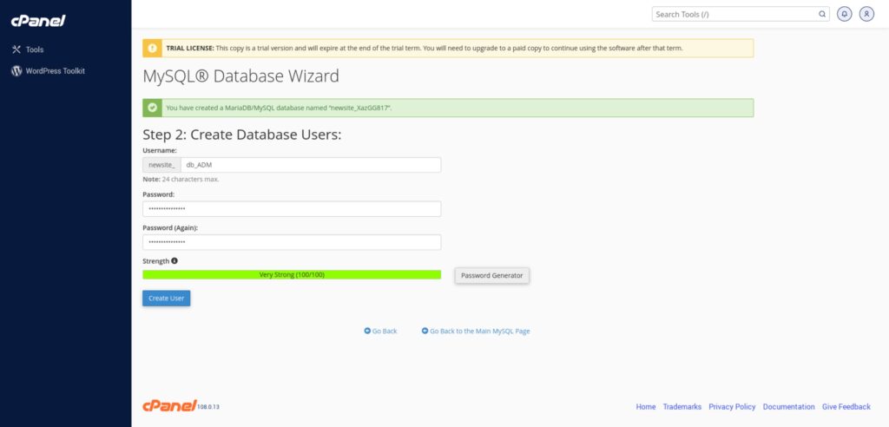Click the Go Back link
889x427 pixels.
(x=385, y=332)
